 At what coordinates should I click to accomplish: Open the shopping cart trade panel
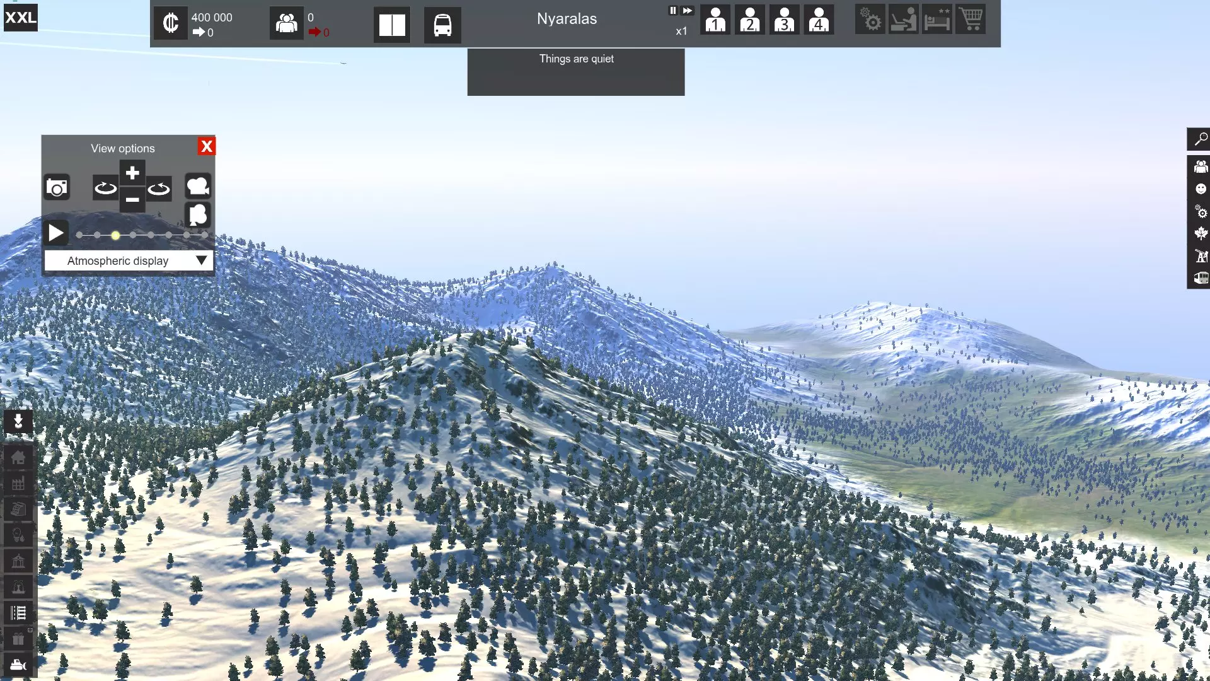[971, 20]
